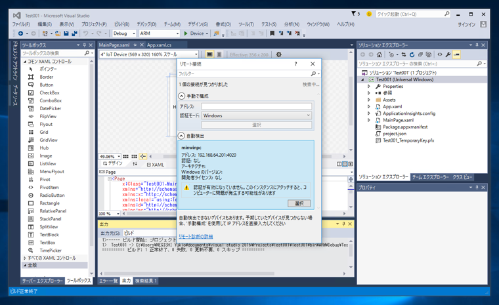Toggle snap to snaplines icon in designer
Image resolution: width=499 pixels, height=305 pixels.
pyautogui.click(x=143, y=157)
